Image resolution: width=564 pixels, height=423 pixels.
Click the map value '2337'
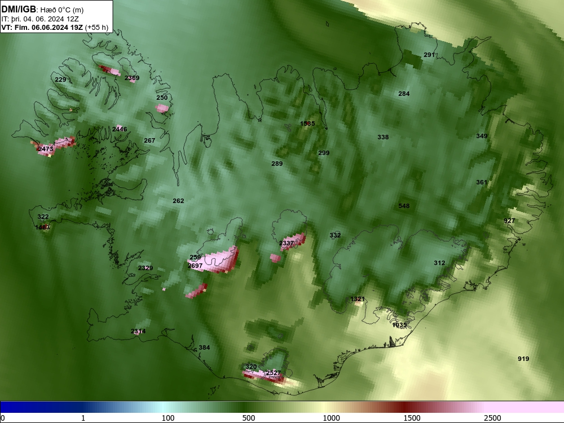(x=287, y=243)
